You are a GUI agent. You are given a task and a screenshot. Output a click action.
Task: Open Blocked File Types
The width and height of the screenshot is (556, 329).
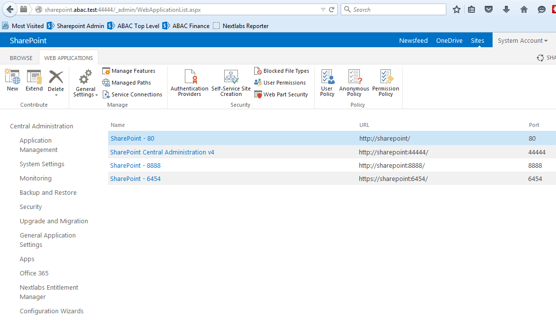282,71
